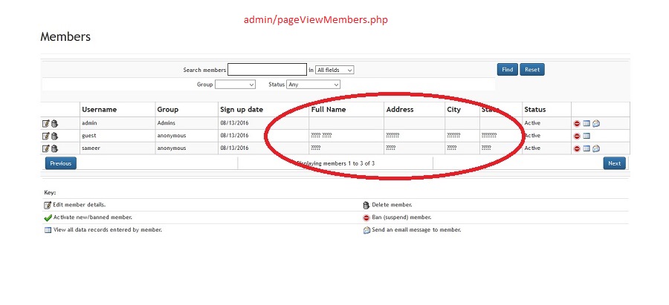Click the 'Admins' group cell
The image size is (669, 305).
click(x=167, y=123)
